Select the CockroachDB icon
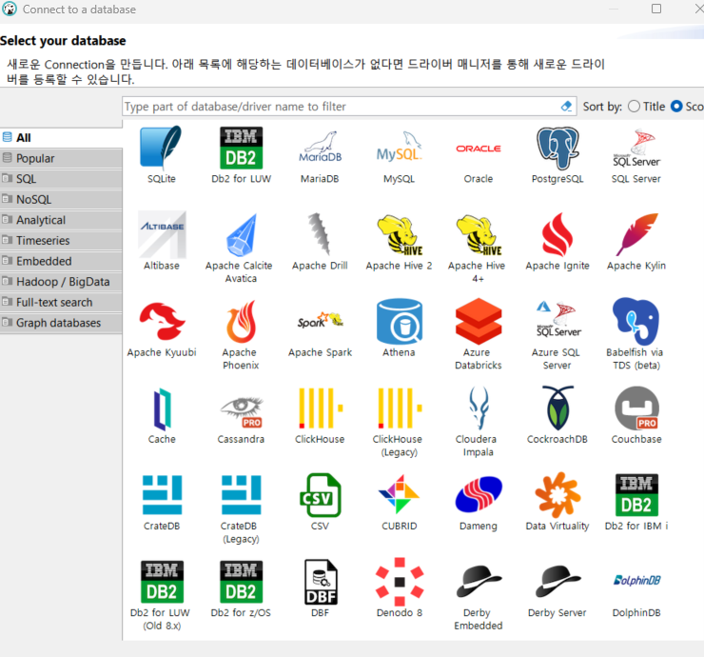 click(557, 408)
